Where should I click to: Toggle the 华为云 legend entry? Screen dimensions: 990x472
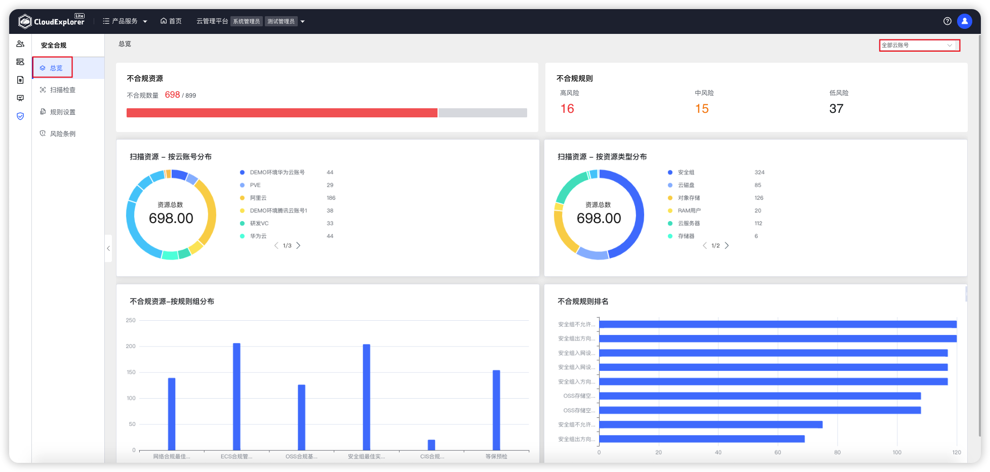tap(253, 236)
